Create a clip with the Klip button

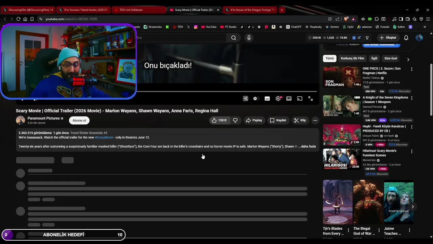[x=300, y=120]
